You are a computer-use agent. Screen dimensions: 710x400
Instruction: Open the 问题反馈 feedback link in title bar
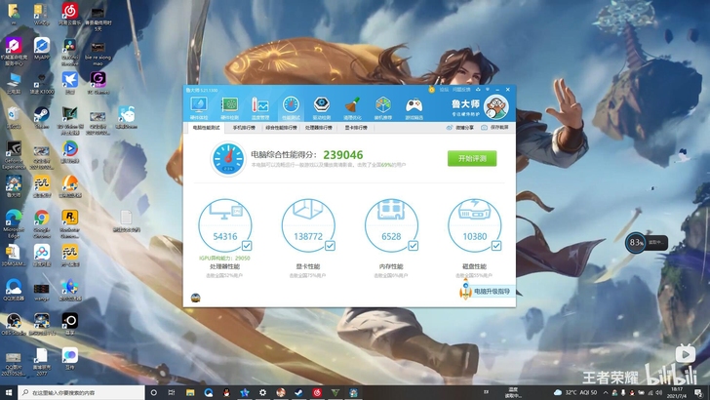click(x=461, y=90)
